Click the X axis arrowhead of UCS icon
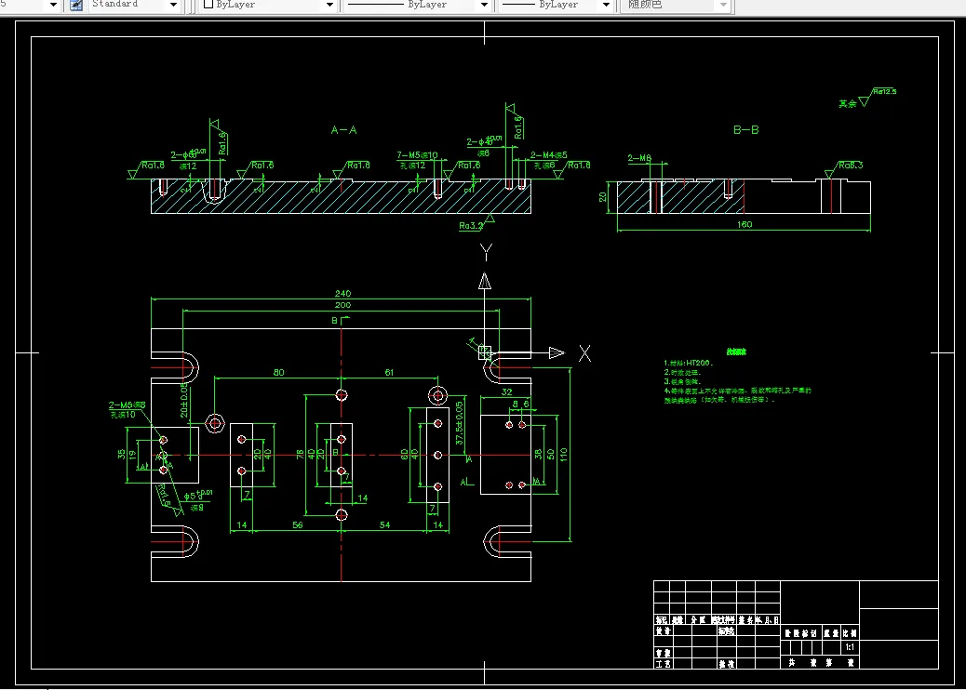The height and width of the screenshot is (690, 966). point(557,352)
